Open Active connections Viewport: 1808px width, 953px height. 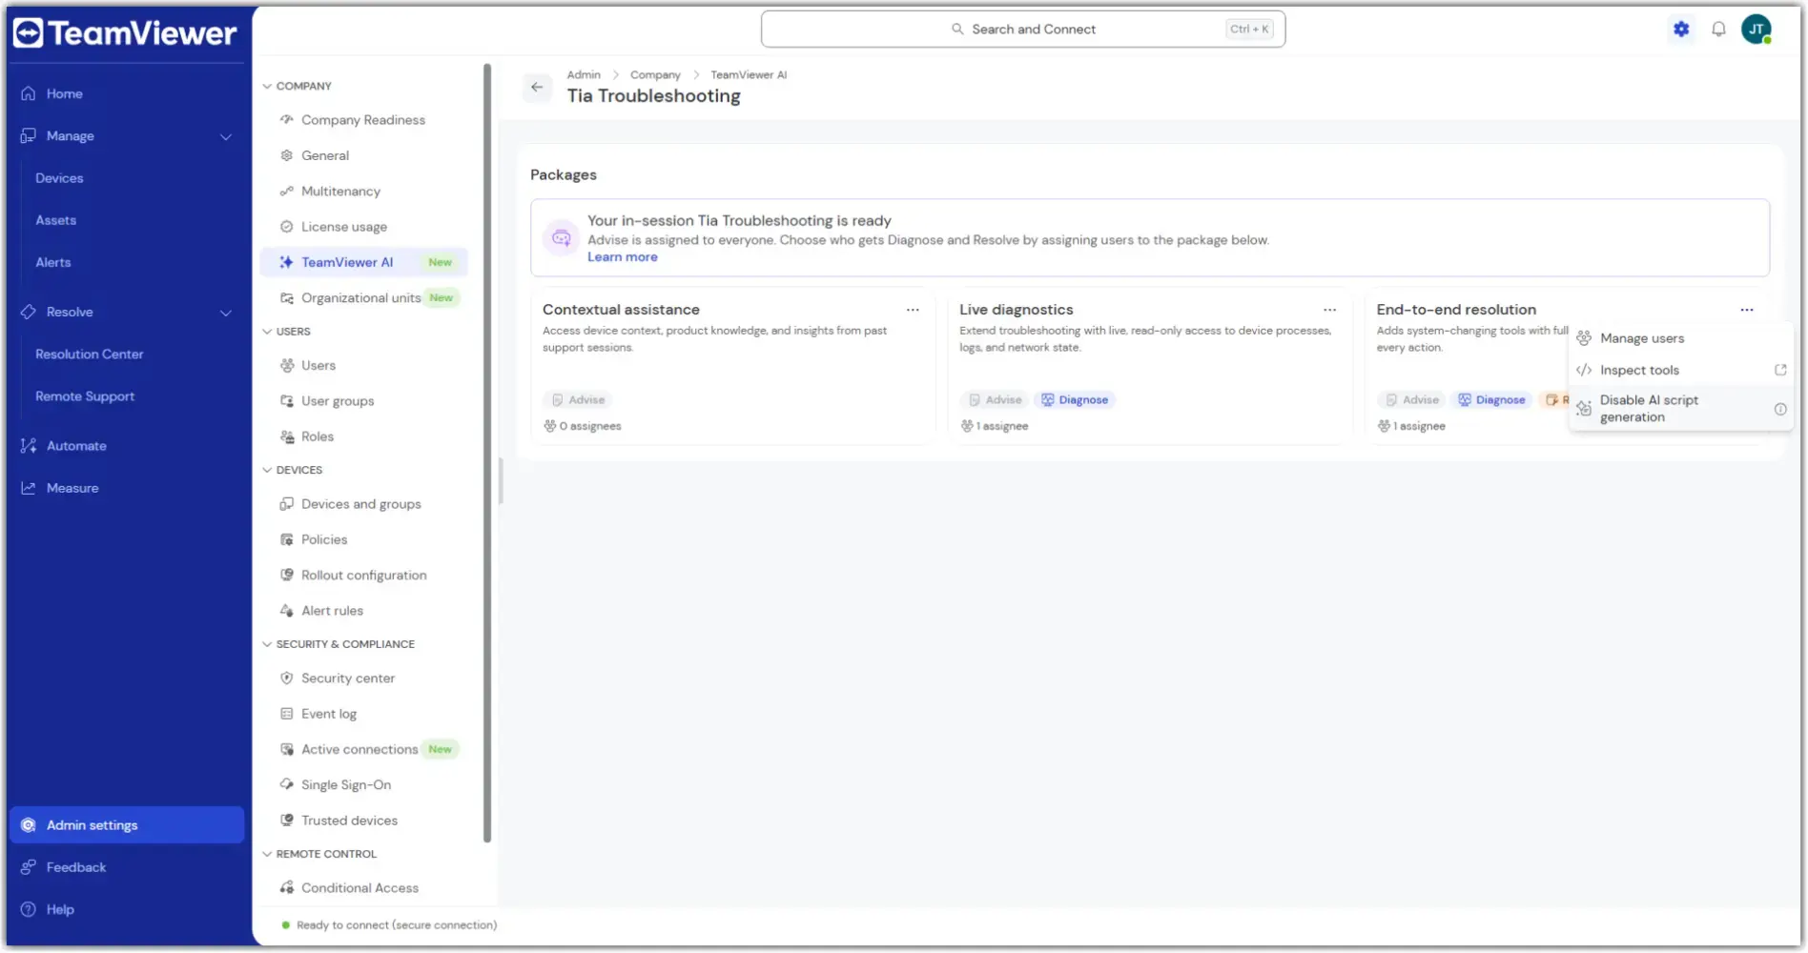[x=364, y=750]
